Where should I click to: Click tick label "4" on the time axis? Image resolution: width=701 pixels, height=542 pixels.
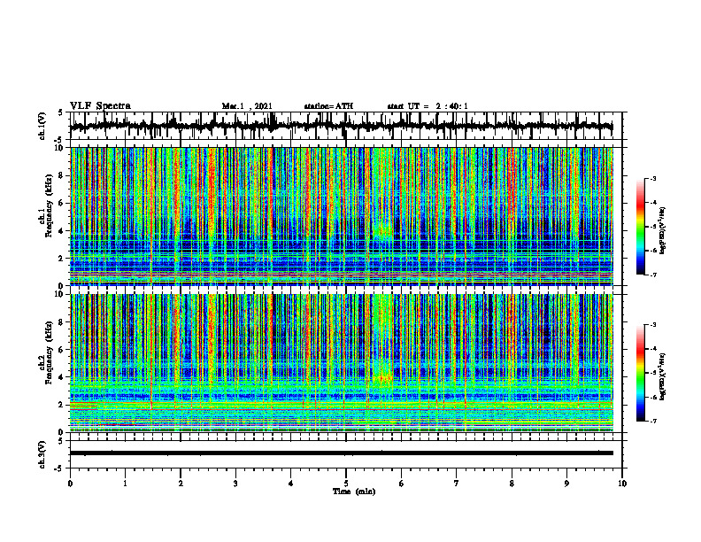pos(291,484)
